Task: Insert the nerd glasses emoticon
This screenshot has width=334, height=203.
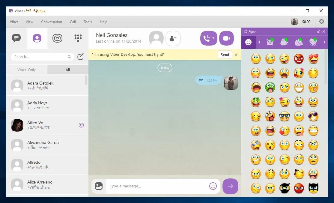Action: pos(284,116)
